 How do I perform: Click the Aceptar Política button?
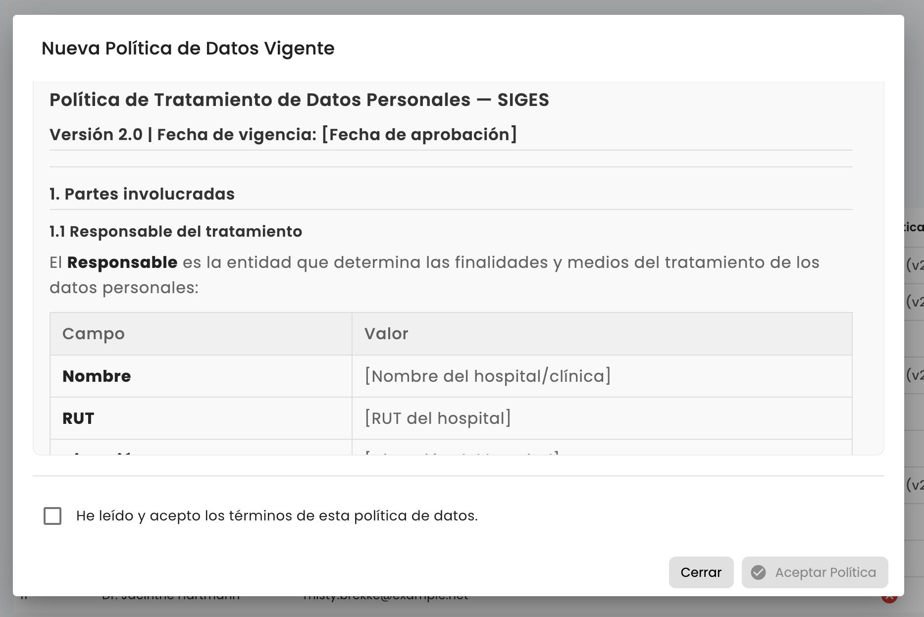(815, 572)
